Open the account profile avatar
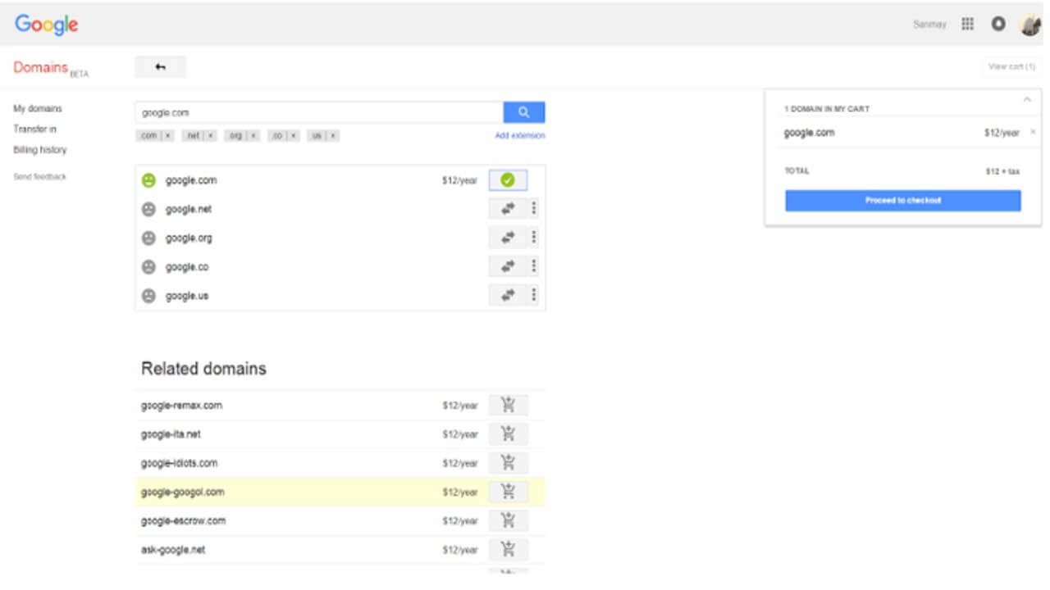 click(x=1029, y=25)
